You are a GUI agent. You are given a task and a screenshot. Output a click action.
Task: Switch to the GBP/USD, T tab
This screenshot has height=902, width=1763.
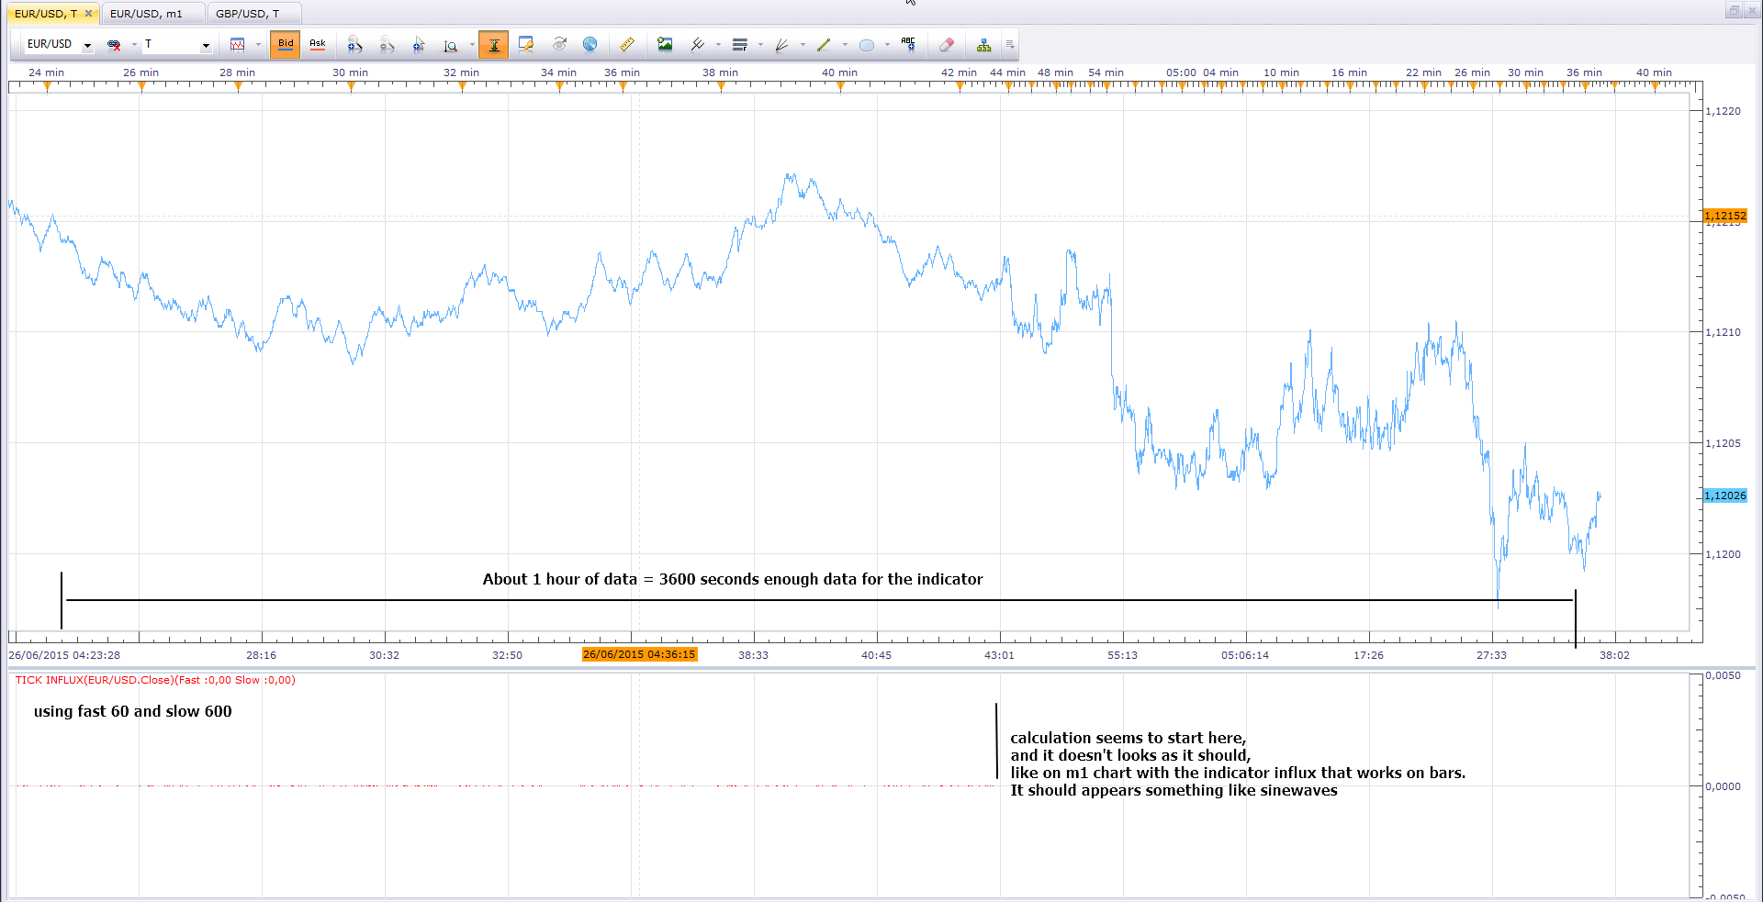(x=247, y=14)
